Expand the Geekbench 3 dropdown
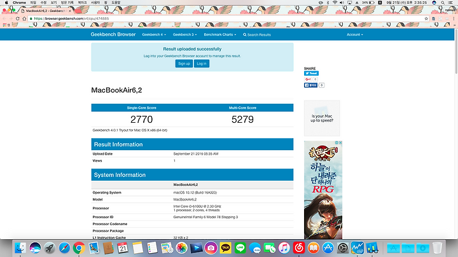Image resolution: width=458 pixels, height=257 pixels. coord(184,34)
